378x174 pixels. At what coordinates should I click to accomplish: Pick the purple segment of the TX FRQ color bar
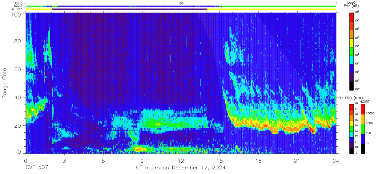point(351,145)
